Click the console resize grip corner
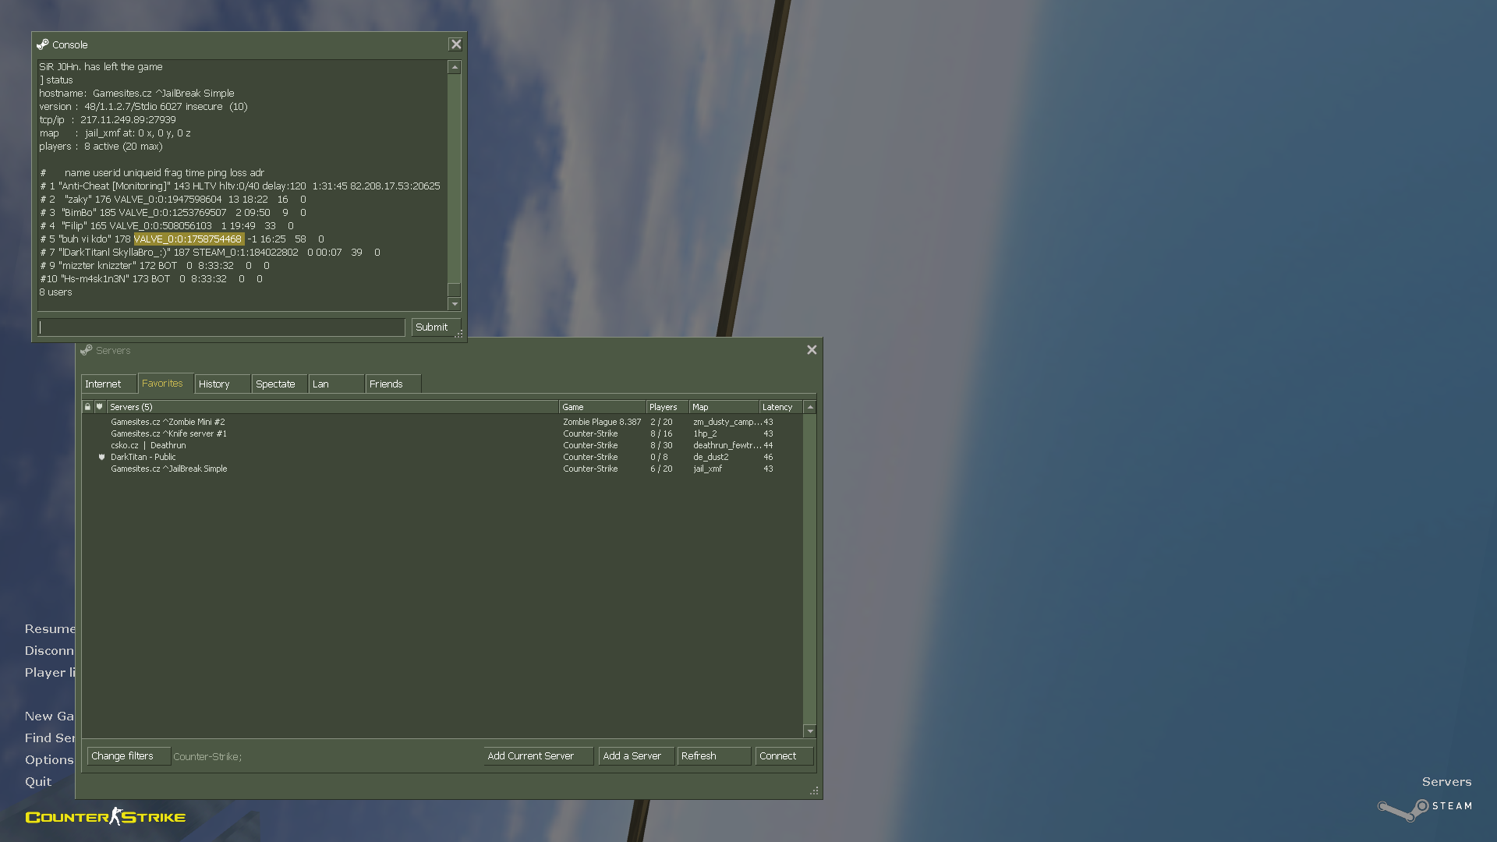Screen dimensions: 1497x842 [x=459, y=334]
